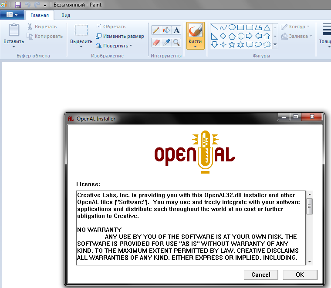The image size is (331, 288).
Task: Expand the Выделить selection dropdown arrow
Action: click(x=81, y=47)
